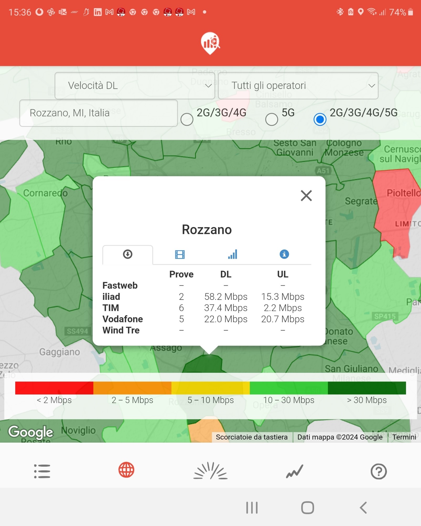
Task: Open help question mark icon
Action: (x=378, y=471)
